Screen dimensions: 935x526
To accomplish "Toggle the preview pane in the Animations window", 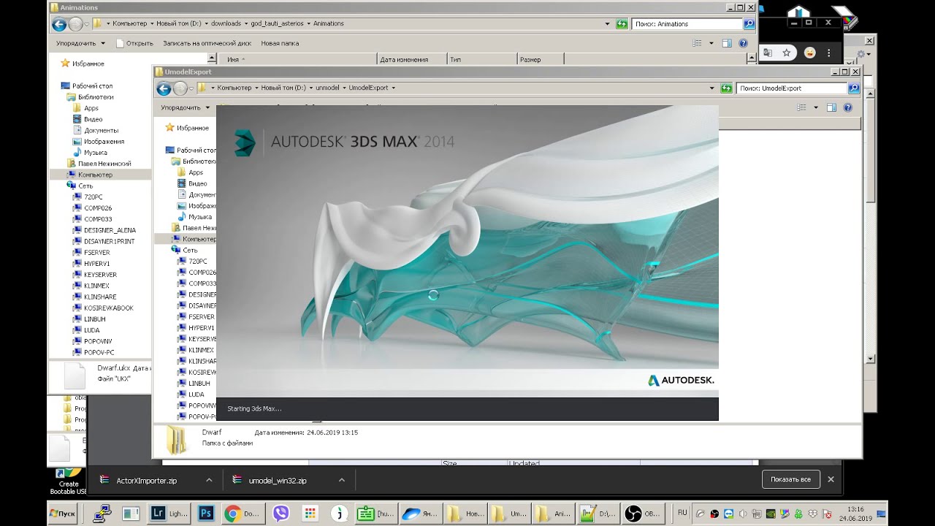I will point(727,43).
